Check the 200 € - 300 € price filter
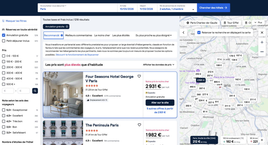Viewport: 268px width, 145px height. click(4, 67)
